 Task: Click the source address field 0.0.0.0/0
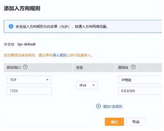pyautogui.click(x=140, y=91)
